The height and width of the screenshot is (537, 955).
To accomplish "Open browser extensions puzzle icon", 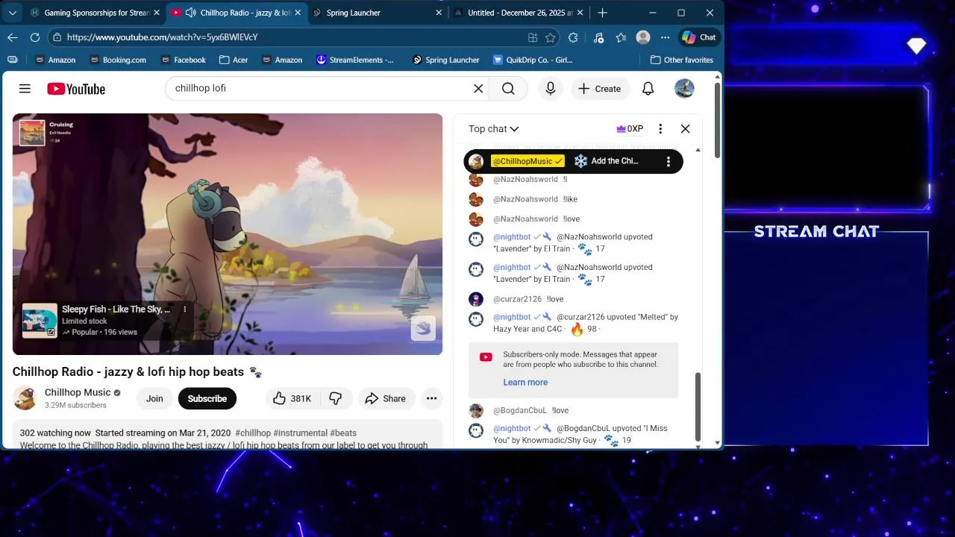I will (573, 37).
